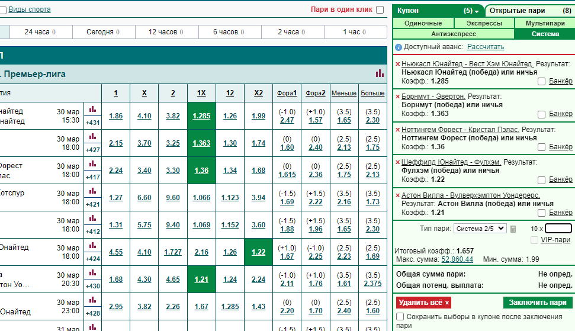The height and width of the screenshot is (331, 575).
Task: Expand the Купон (5) dropdown arrow
Action: [477, 12]
